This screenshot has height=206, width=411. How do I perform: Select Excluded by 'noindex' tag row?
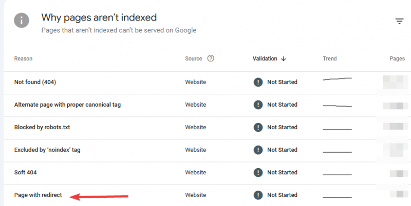47,150
